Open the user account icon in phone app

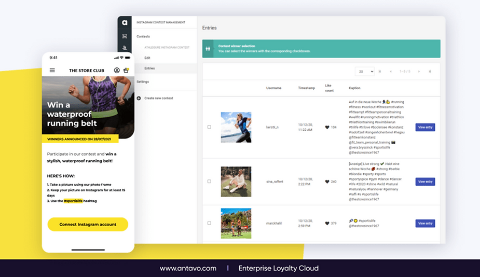click(x=117, y=71)
